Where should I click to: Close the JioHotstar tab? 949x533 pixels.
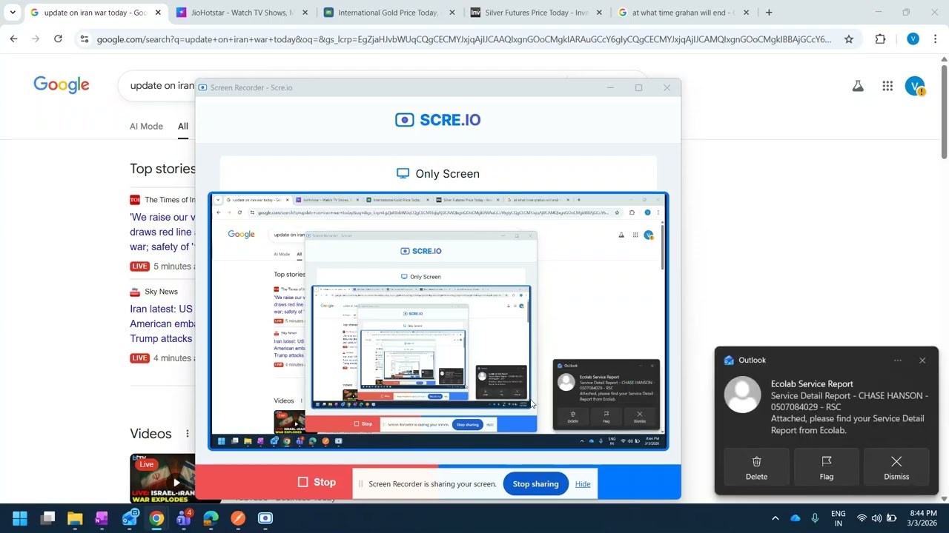tap(304, 13)
